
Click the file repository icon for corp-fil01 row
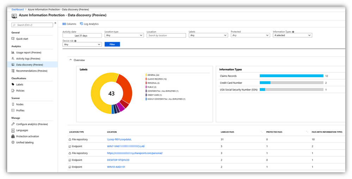(70, 139)
